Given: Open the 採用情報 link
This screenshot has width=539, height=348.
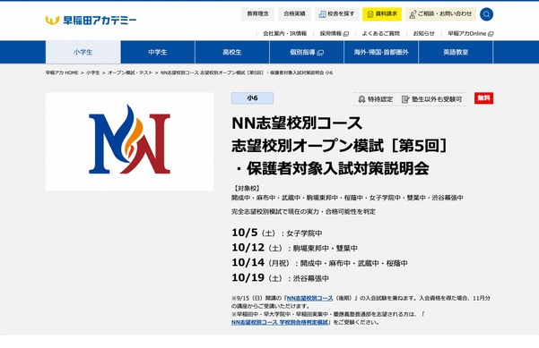Looking at the screenshot, I should click(335, 34).
